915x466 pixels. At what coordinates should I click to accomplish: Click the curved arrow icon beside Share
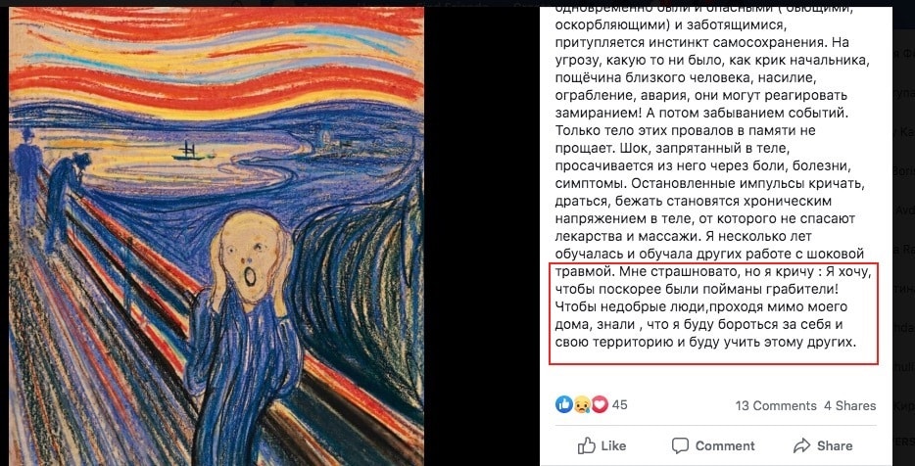tap(802, 446)
